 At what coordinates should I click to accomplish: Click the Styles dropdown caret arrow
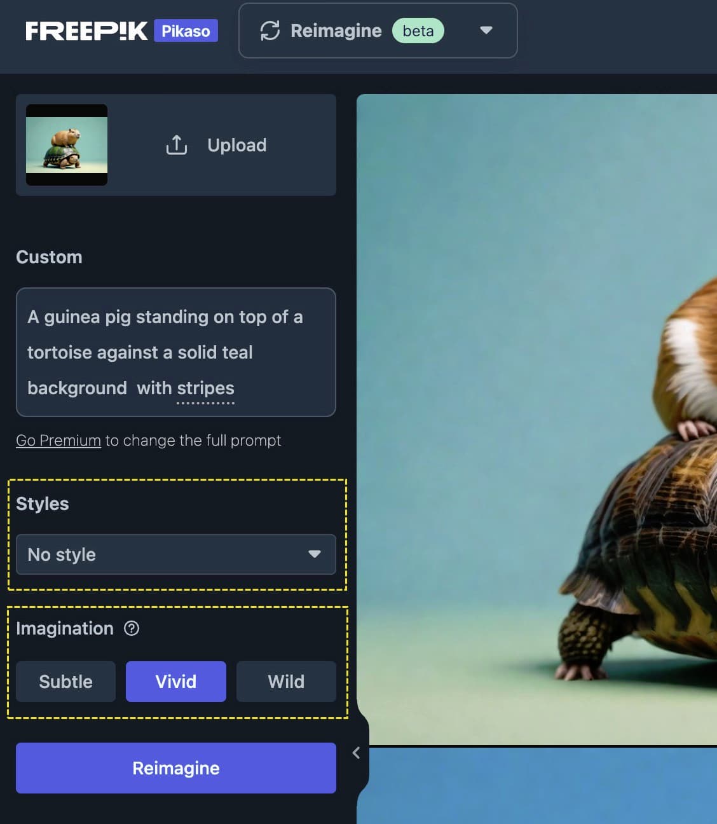(x=314, y=554)
